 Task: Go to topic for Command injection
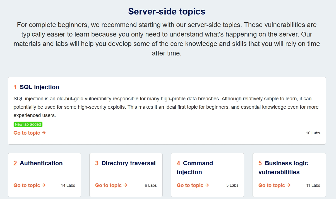tap(193, 185)
